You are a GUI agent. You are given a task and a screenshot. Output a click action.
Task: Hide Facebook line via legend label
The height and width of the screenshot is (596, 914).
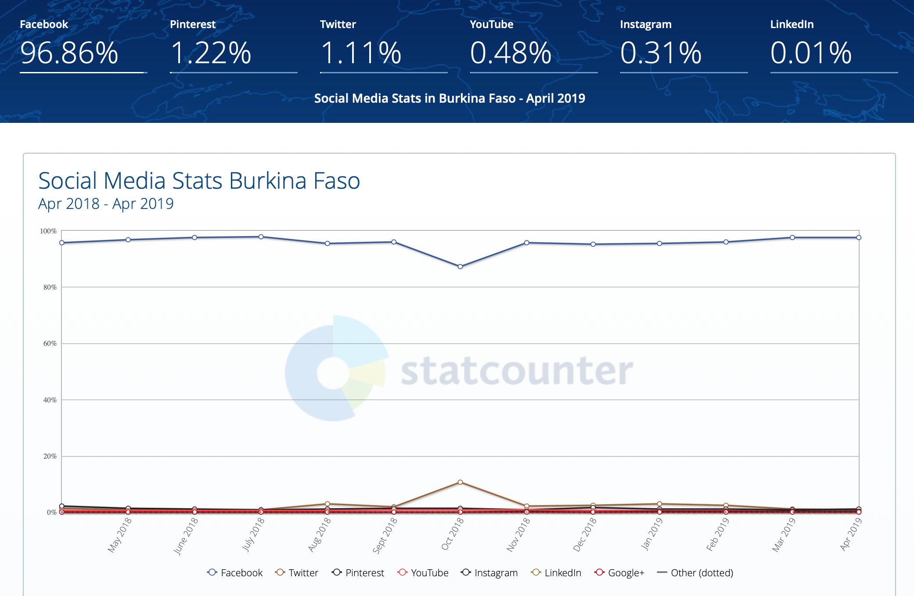click(x=241, y=573)
